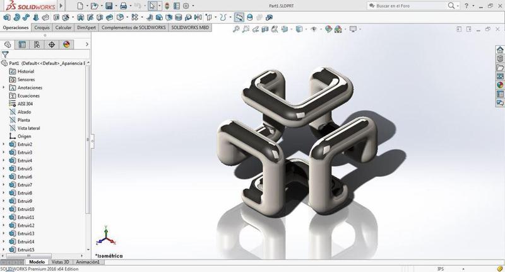Click the filter funnel icon
505x272 pixels.
(x=5, y=54)
